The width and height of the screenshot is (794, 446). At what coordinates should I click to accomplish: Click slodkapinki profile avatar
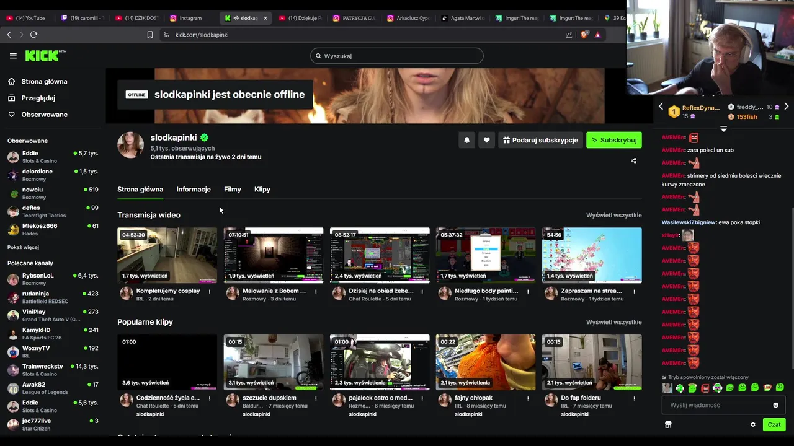tap(131, 145)
